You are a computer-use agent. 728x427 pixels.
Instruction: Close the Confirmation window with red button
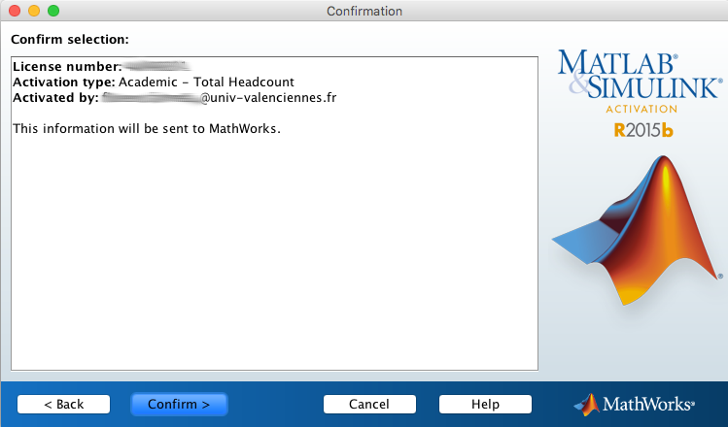[14, 11]
